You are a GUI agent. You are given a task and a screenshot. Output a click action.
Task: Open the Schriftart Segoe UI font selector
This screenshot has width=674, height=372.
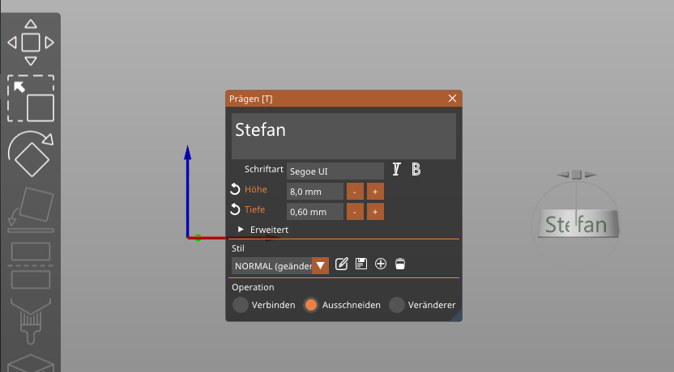click(335, 171)
